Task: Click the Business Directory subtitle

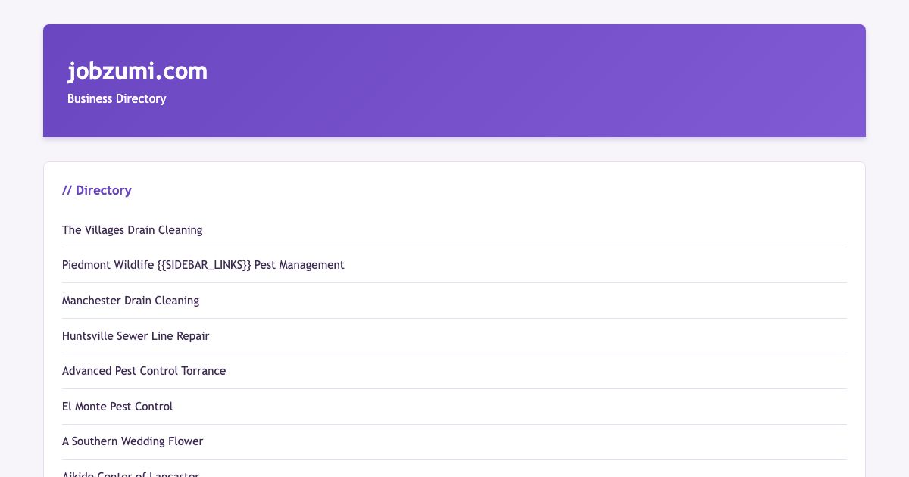Action: pyautogui.click(x=117, y=99)
